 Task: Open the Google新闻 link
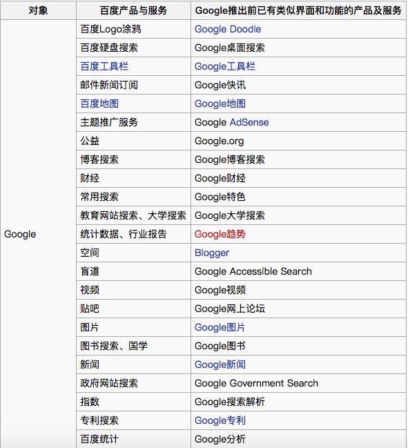220,364
